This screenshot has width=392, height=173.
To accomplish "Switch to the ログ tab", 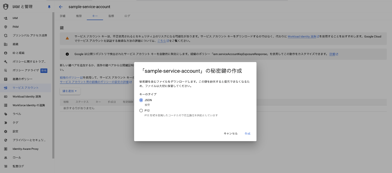I will coord(127,16).
